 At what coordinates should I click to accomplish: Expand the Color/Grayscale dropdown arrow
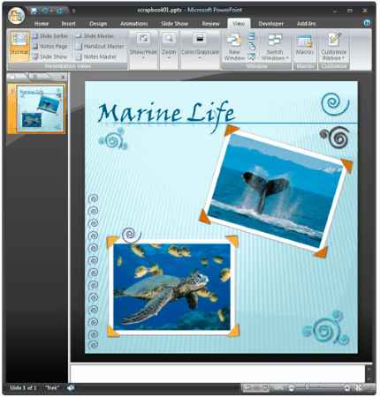coord(200,58)
